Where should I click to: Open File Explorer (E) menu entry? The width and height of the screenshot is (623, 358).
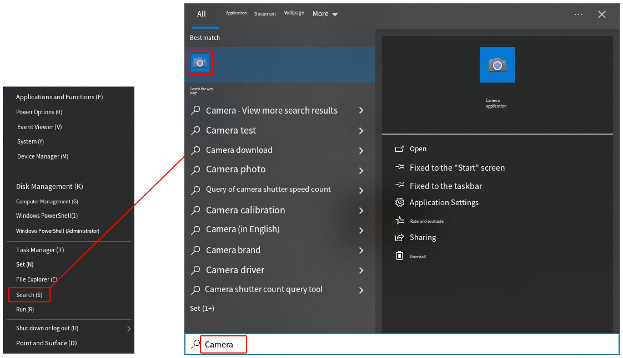pos(37,279)
